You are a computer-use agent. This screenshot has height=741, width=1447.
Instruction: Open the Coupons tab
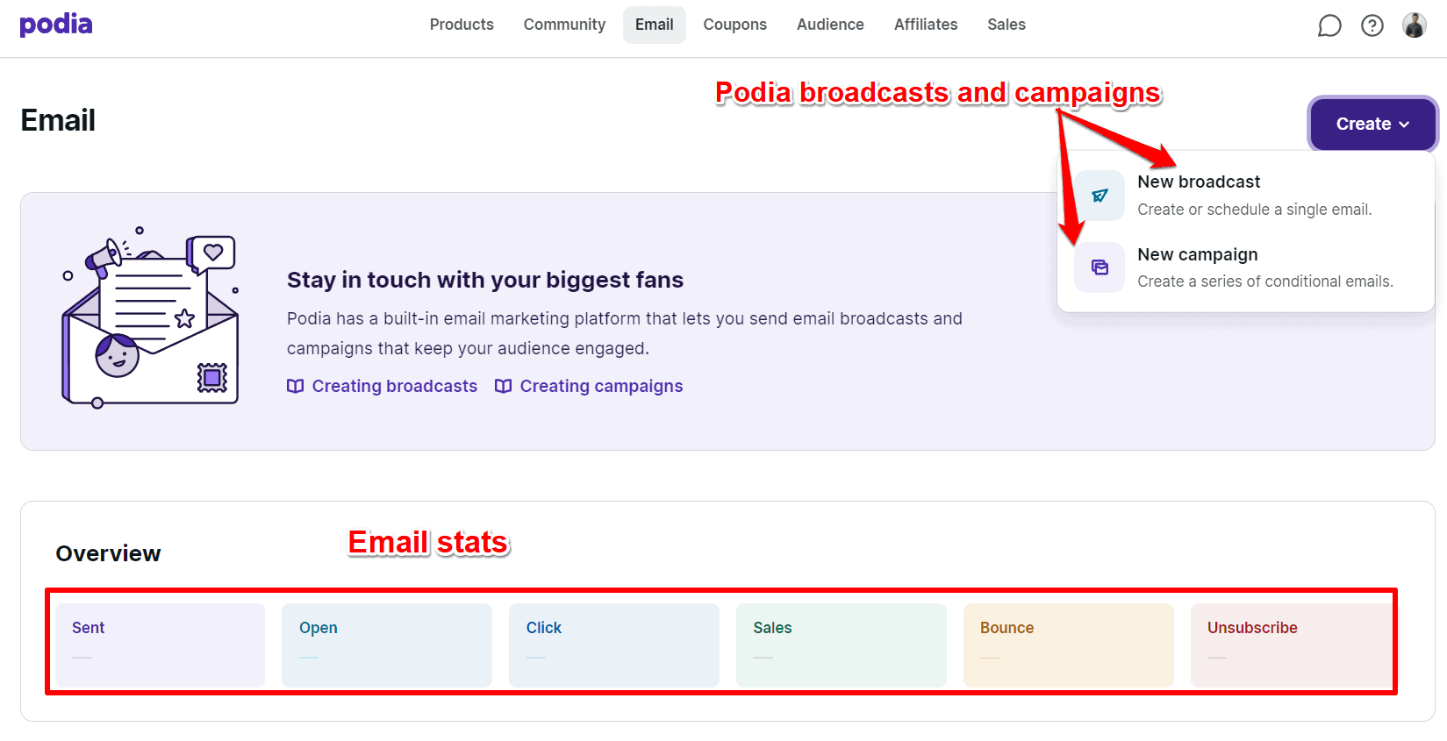tap(734, 25)
